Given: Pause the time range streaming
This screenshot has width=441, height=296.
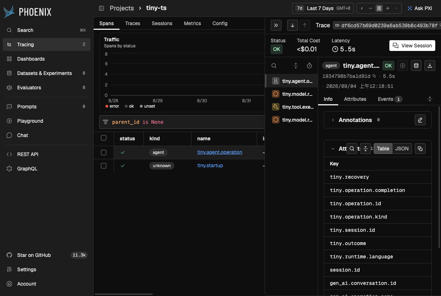Looking at the screenshot, I should point(379,8).
